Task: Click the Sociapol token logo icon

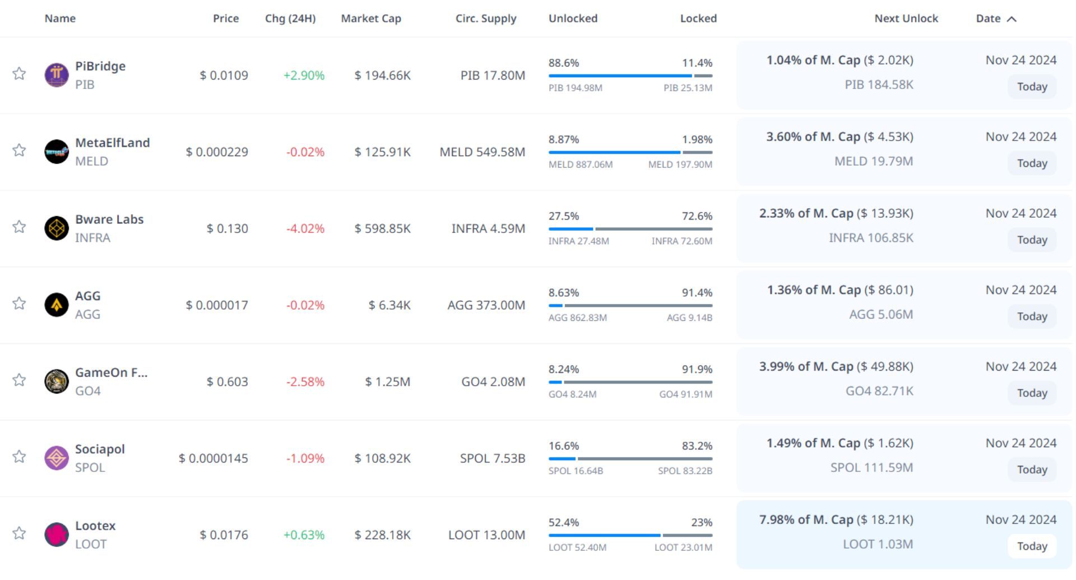Action: click(x=57, y=458)
